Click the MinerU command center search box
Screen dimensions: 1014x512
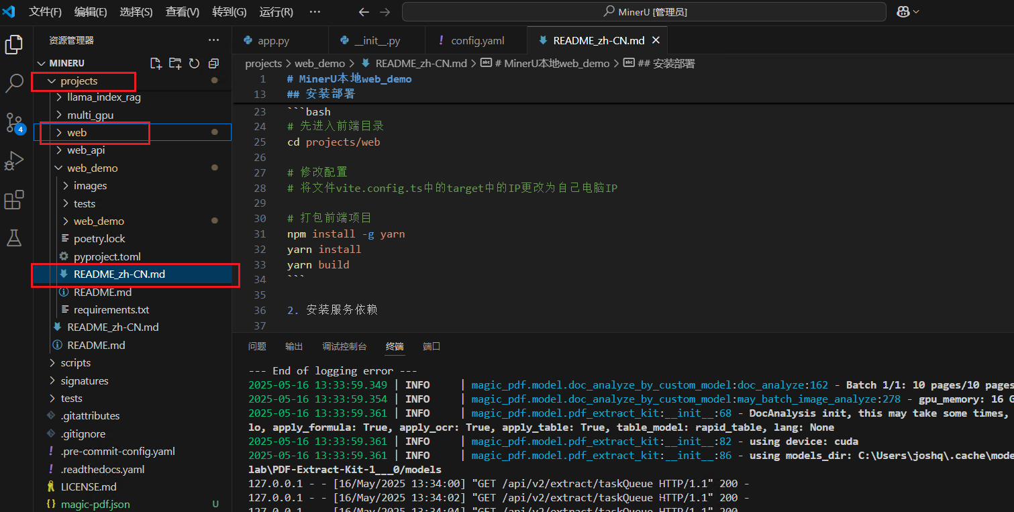point(644,11)
